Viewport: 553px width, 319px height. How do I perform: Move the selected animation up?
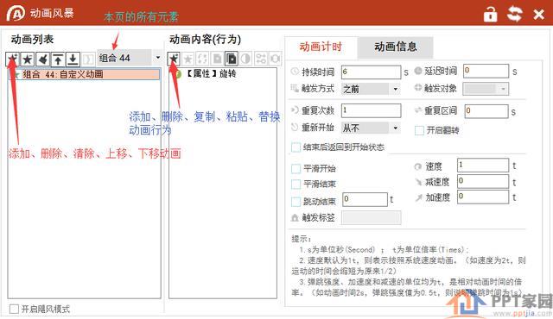pos(58,59)
